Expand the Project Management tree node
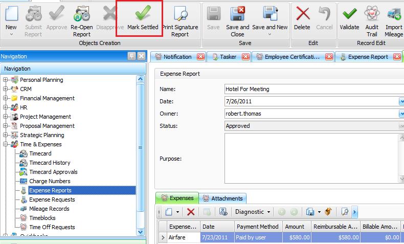Viewport: 404px width, 244px height. click(6, 117)
